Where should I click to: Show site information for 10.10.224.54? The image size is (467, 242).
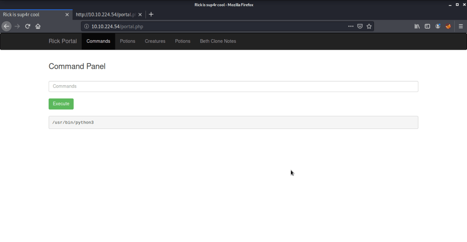coord(87,26)
